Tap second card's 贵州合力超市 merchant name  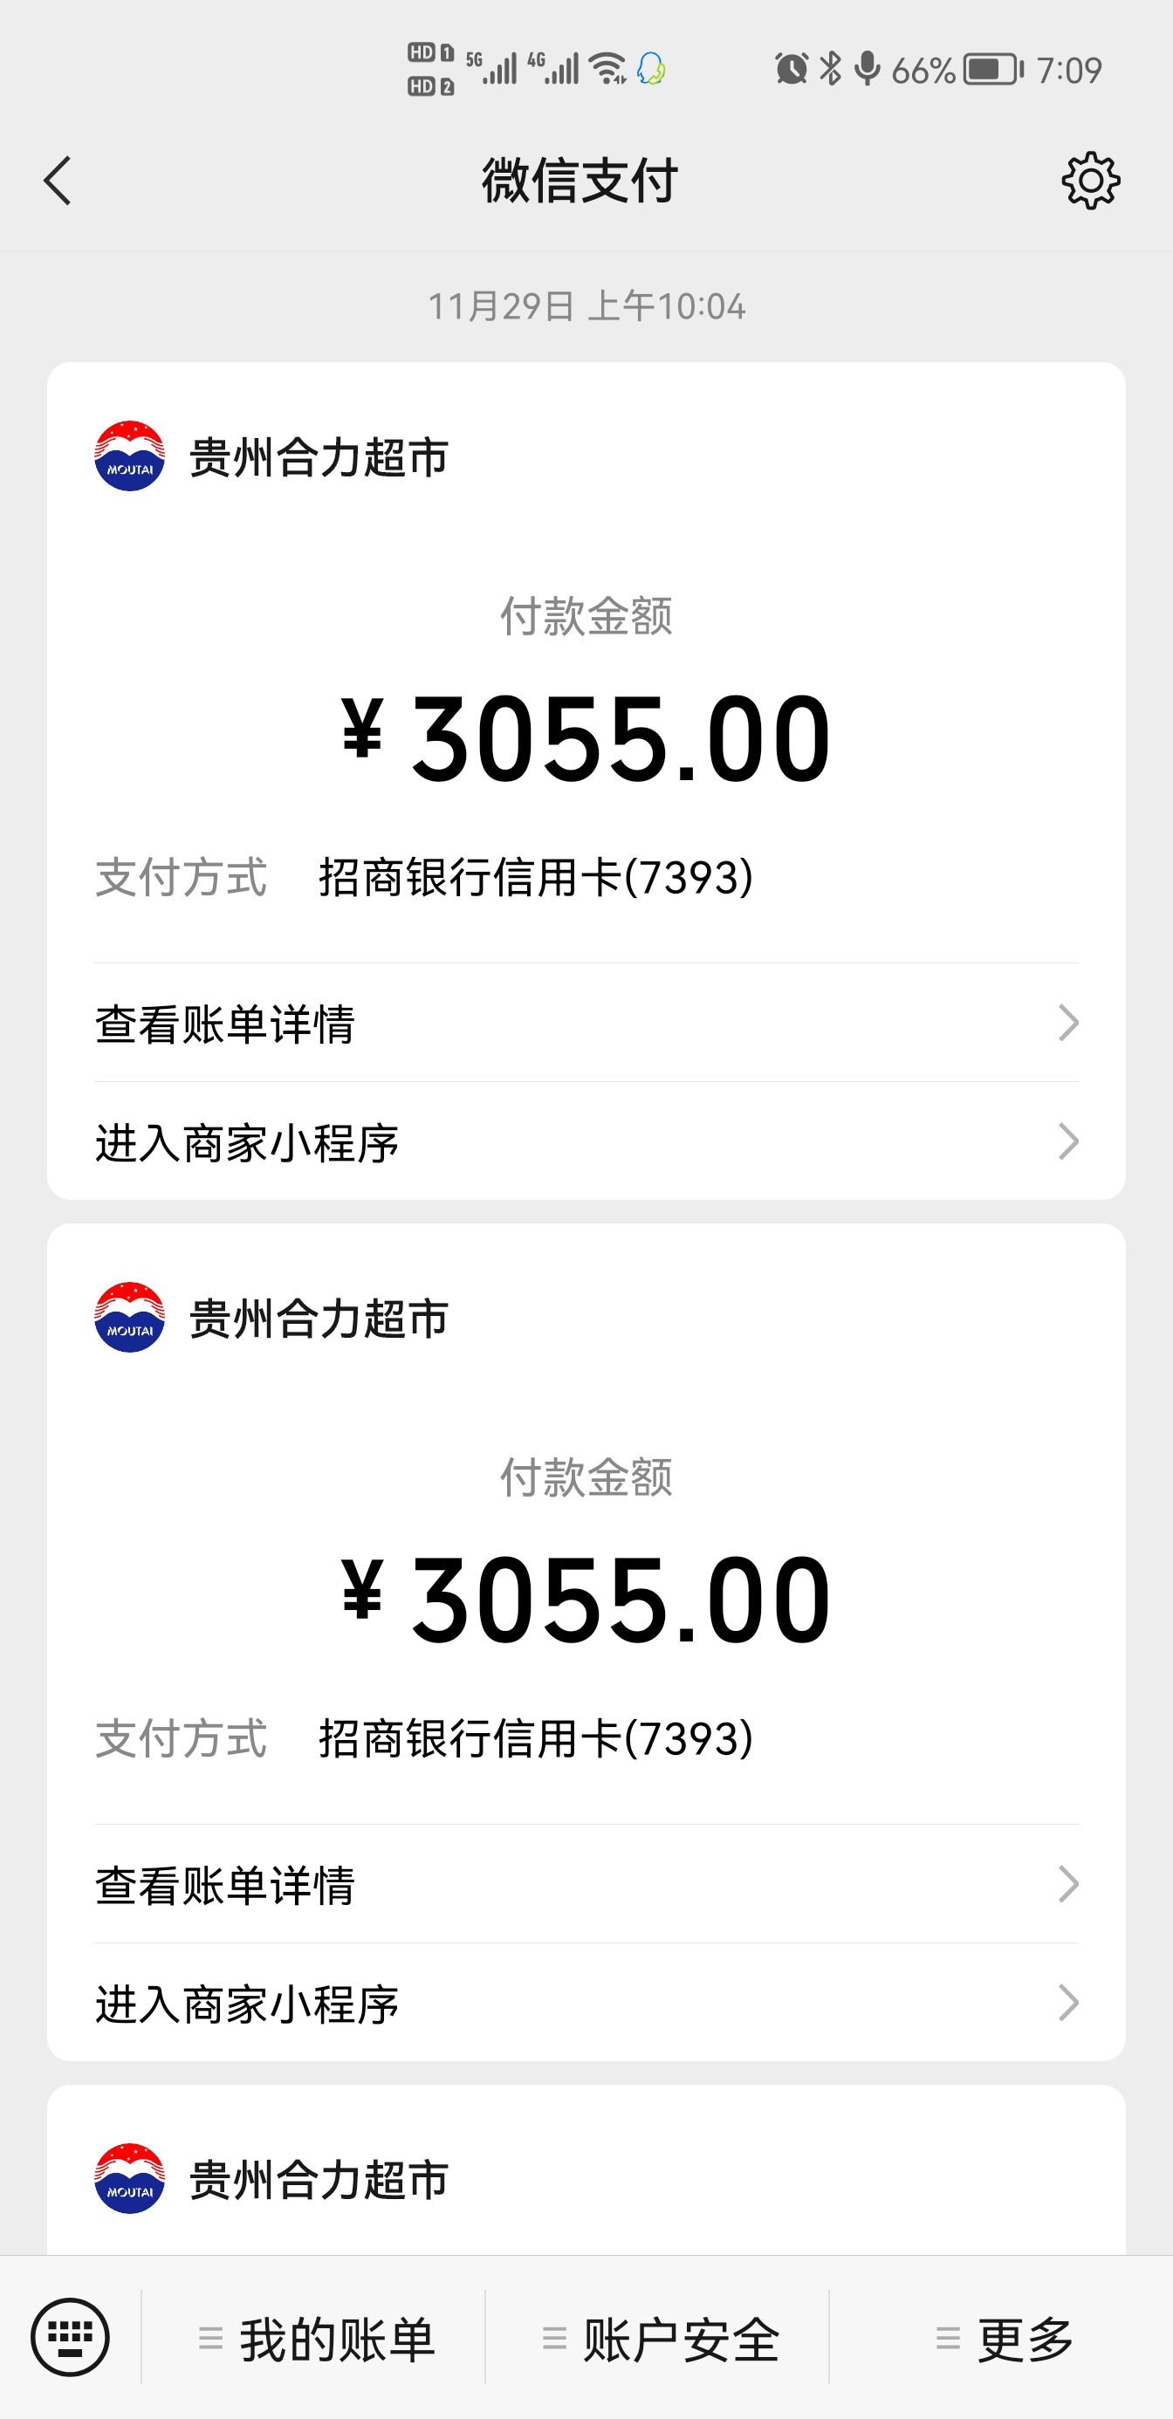[x=319, y=1319]
